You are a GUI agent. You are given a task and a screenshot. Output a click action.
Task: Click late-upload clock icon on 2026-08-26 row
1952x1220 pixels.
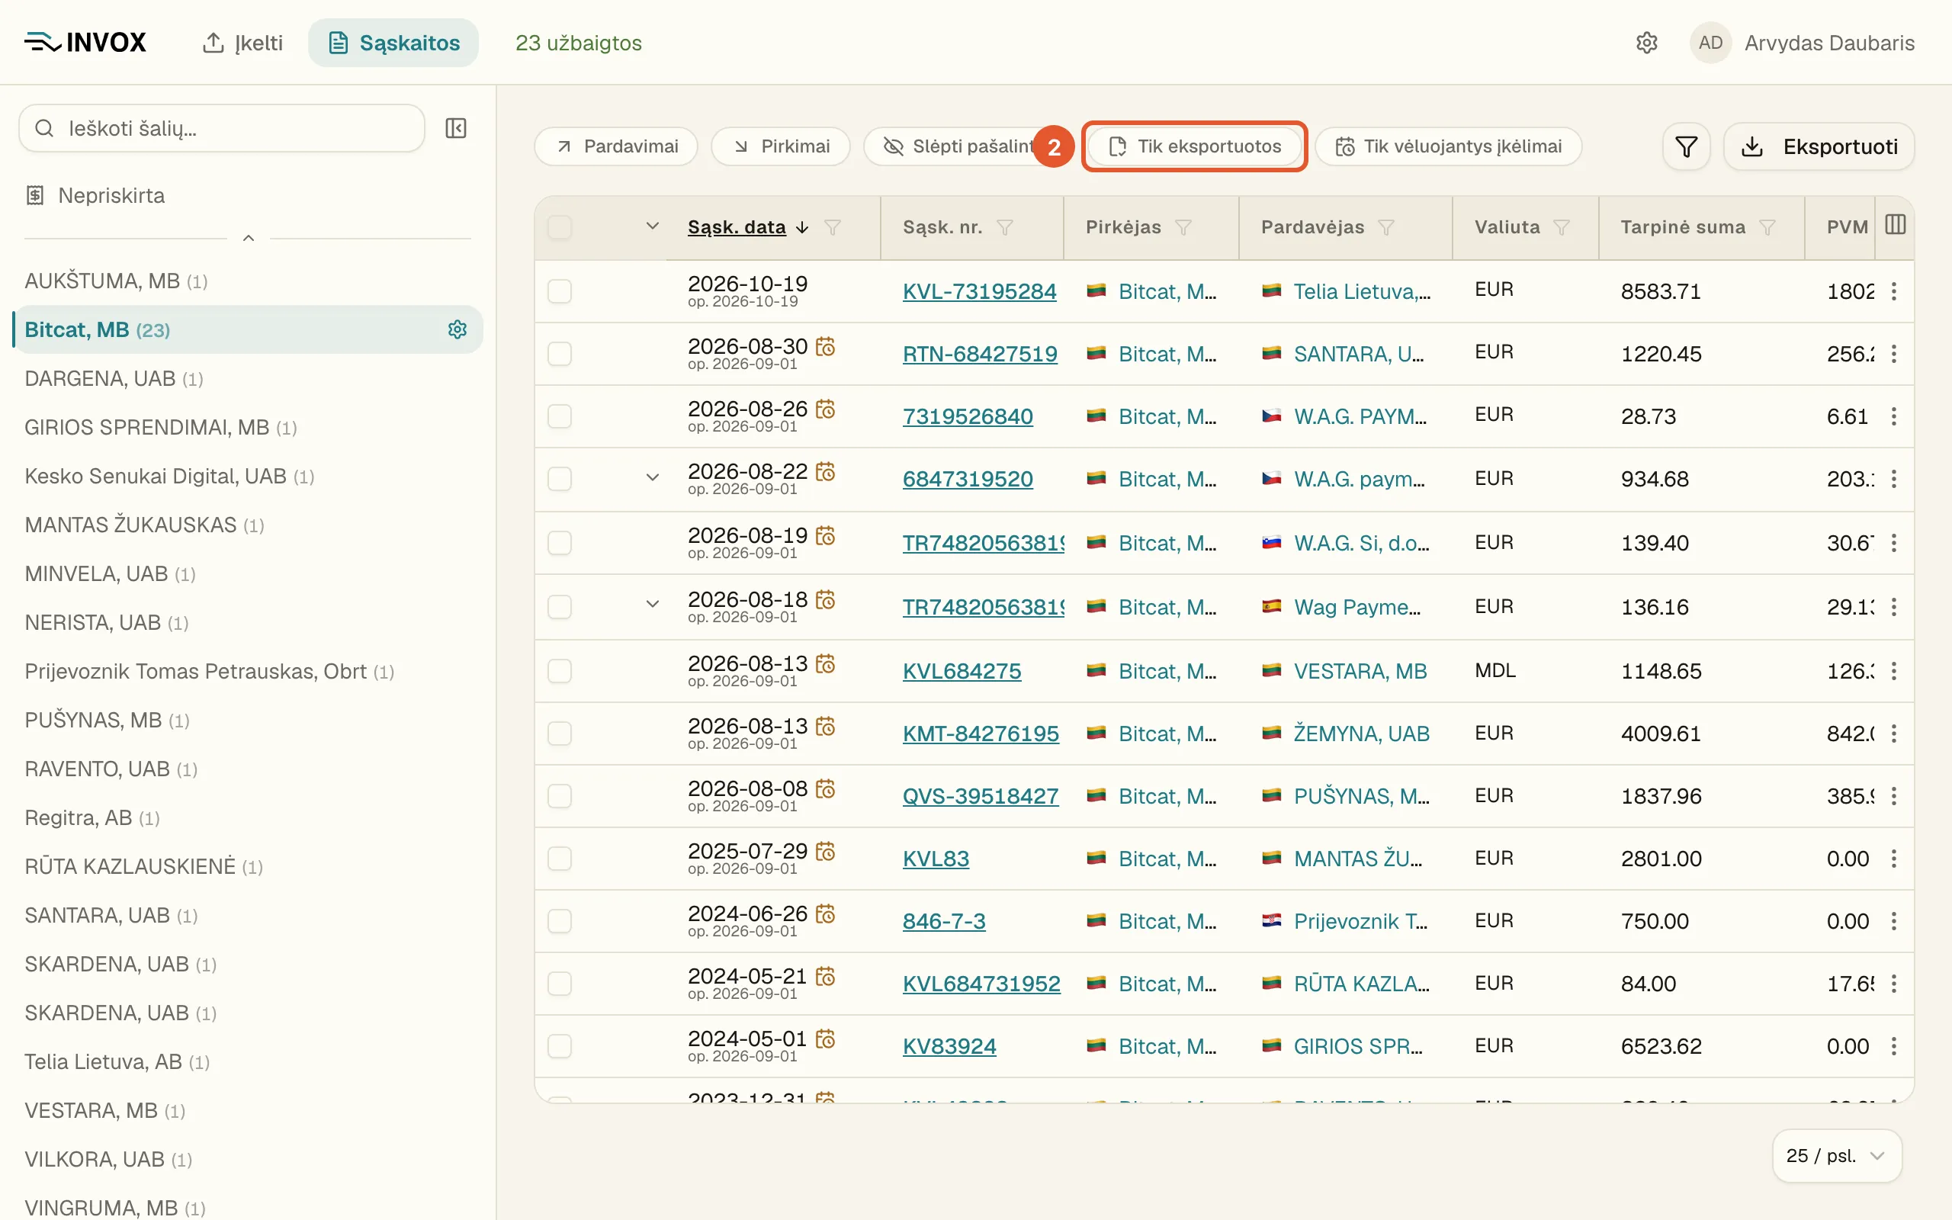click(x=825, y=409)
